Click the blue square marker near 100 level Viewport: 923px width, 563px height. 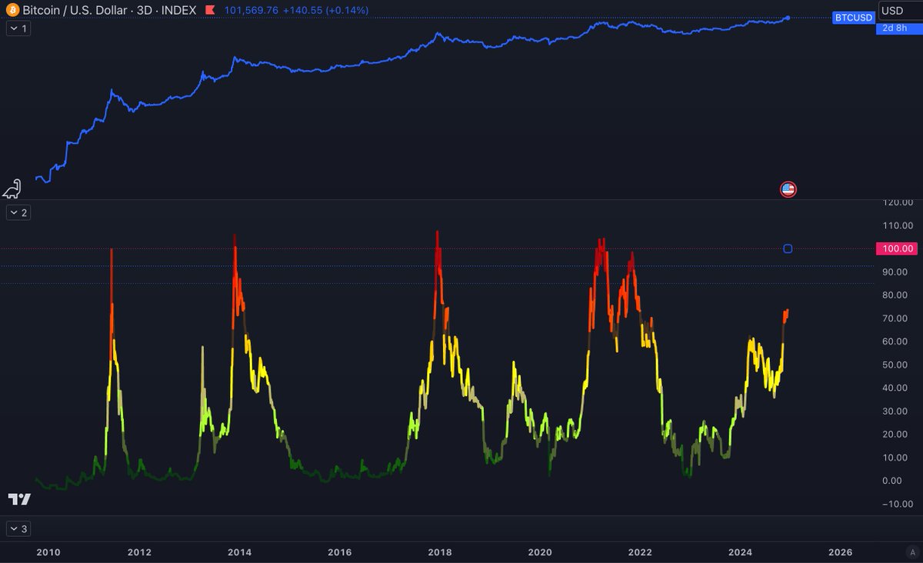pos(788,248)
